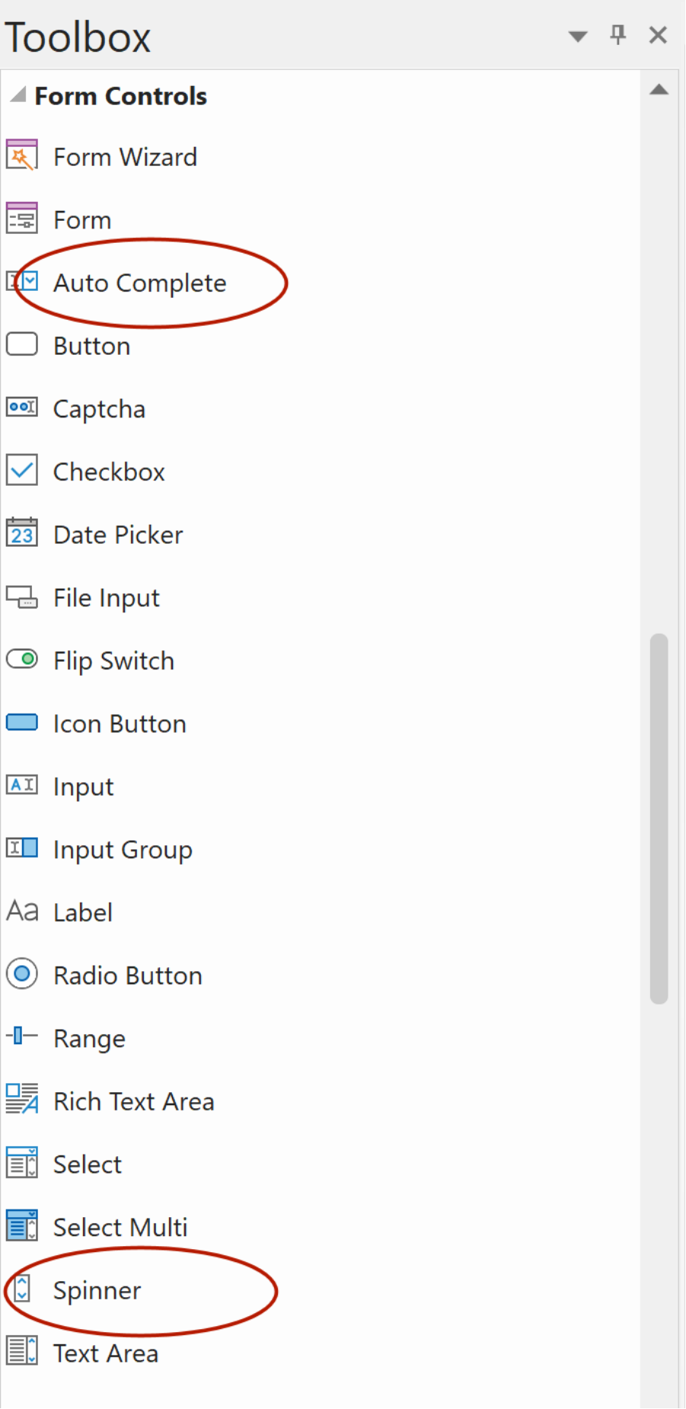Click the Form Wizard icon

(x=21, y=156)
